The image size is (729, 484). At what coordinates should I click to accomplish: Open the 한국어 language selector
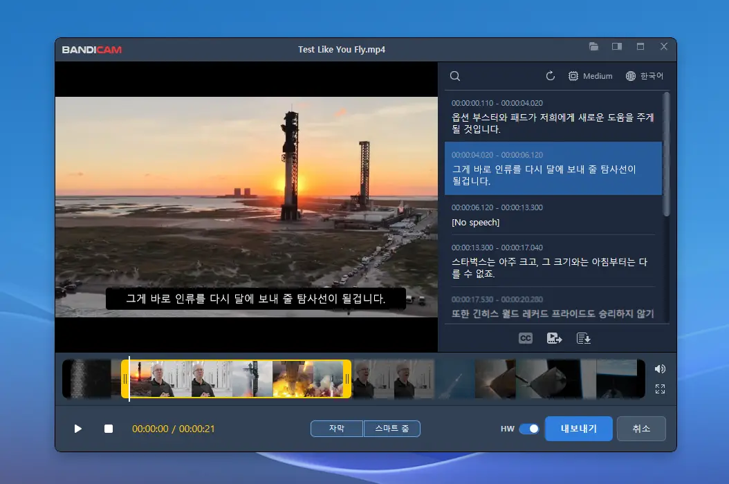pyautogui.click(x=645, y=76)
